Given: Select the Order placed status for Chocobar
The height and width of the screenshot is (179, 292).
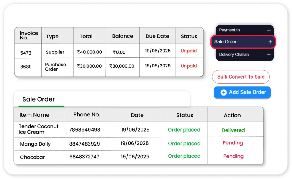Looking at the screenshot, I should tap(184, 156).
